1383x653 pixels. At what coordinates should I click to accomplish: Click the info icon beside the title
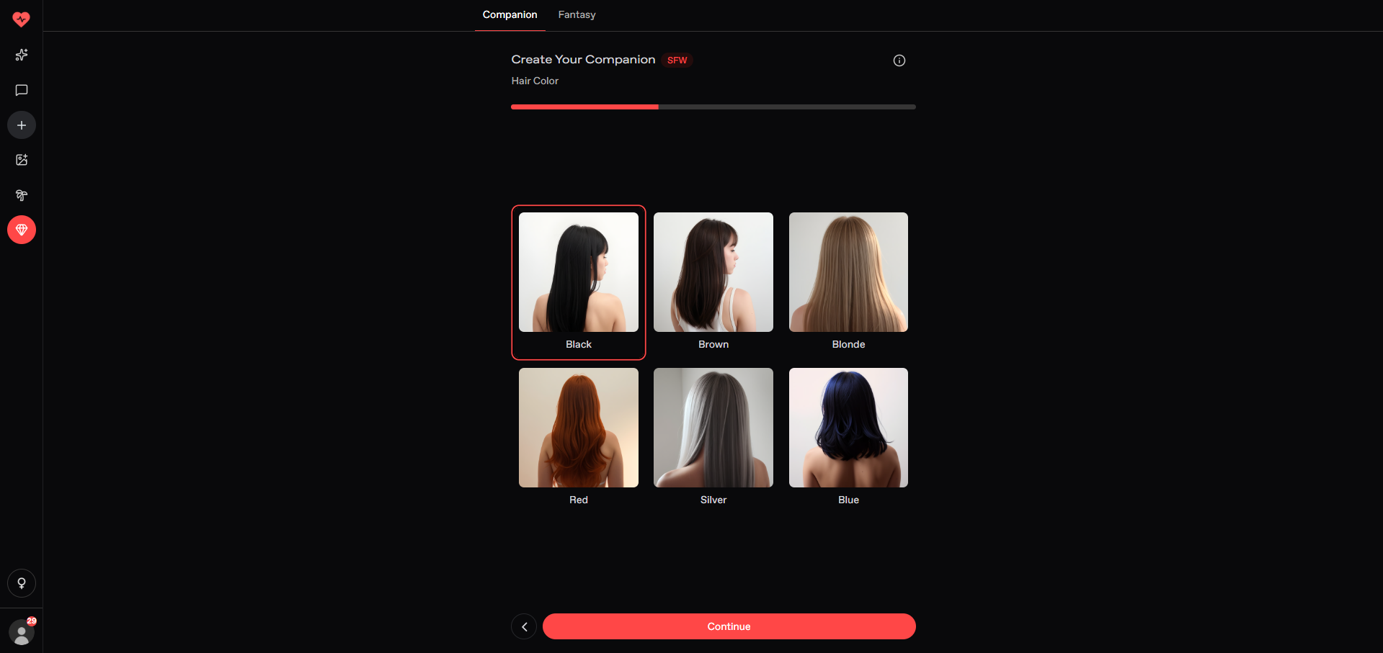(x=899, y=60)
